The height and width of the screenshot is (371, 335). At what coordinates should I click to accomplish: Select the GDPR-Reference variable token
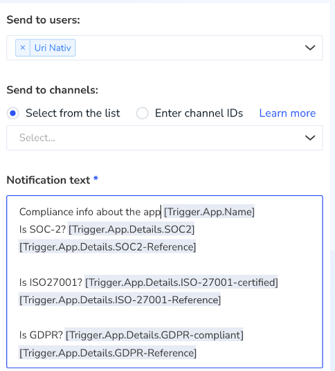click(x=108, y=353)
